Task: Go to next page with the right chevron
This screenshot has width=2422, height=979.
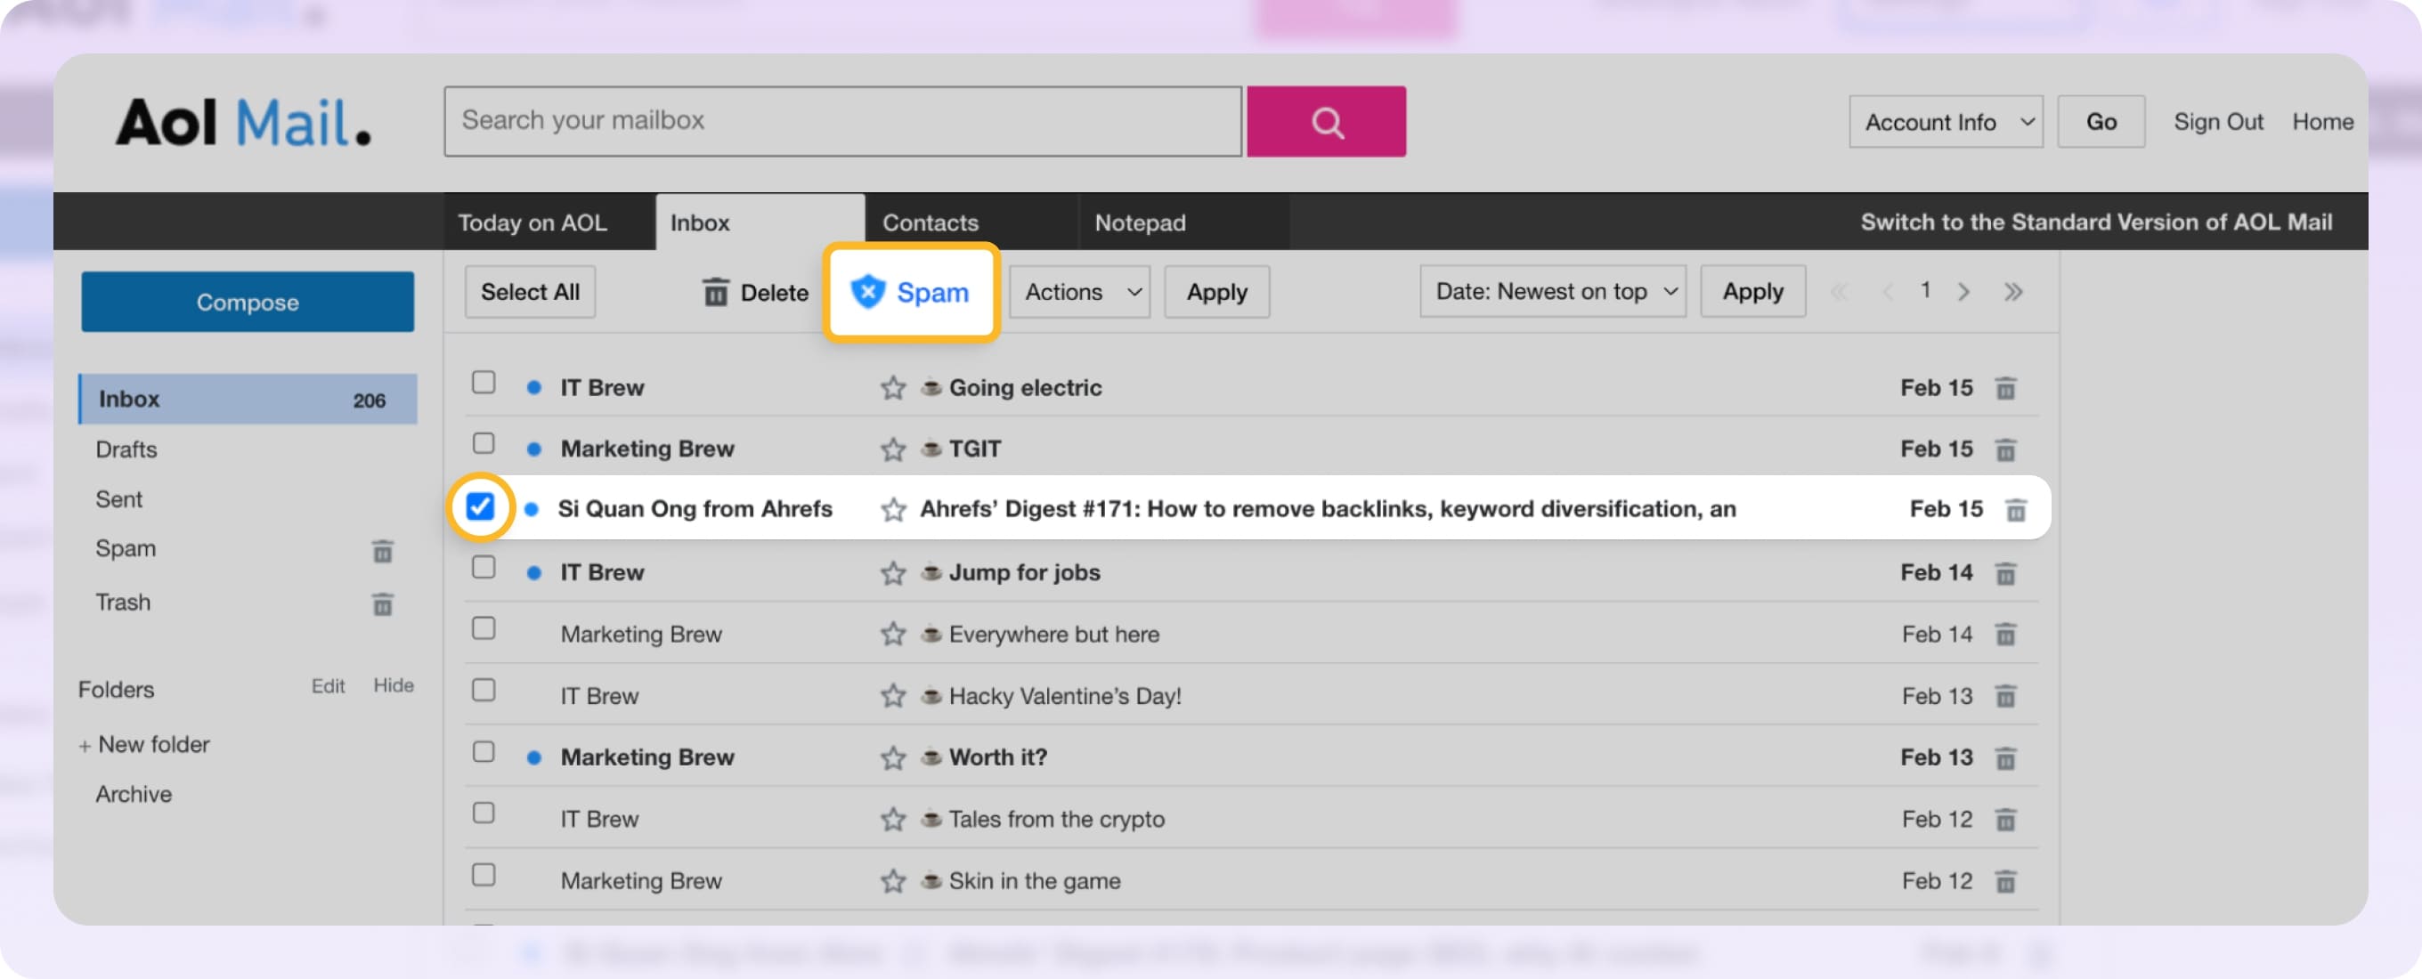Action: click(x=1964, y=291)
